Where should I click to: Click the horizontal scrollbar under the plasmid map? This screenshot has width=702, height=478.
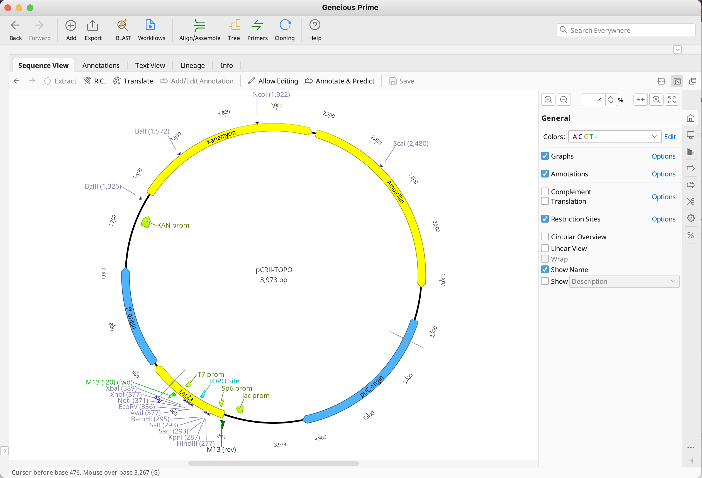pos(273,463)
